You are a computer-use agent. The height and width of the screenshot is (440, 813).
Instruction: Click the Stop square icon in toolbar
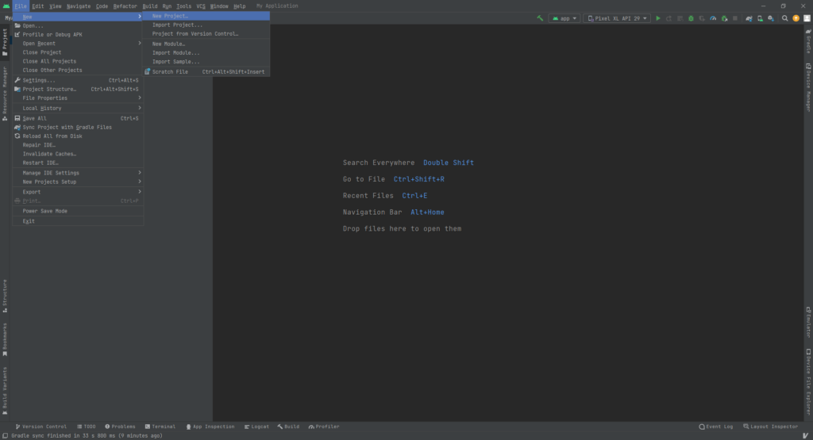pyautogui.click(x=734, y=18)
